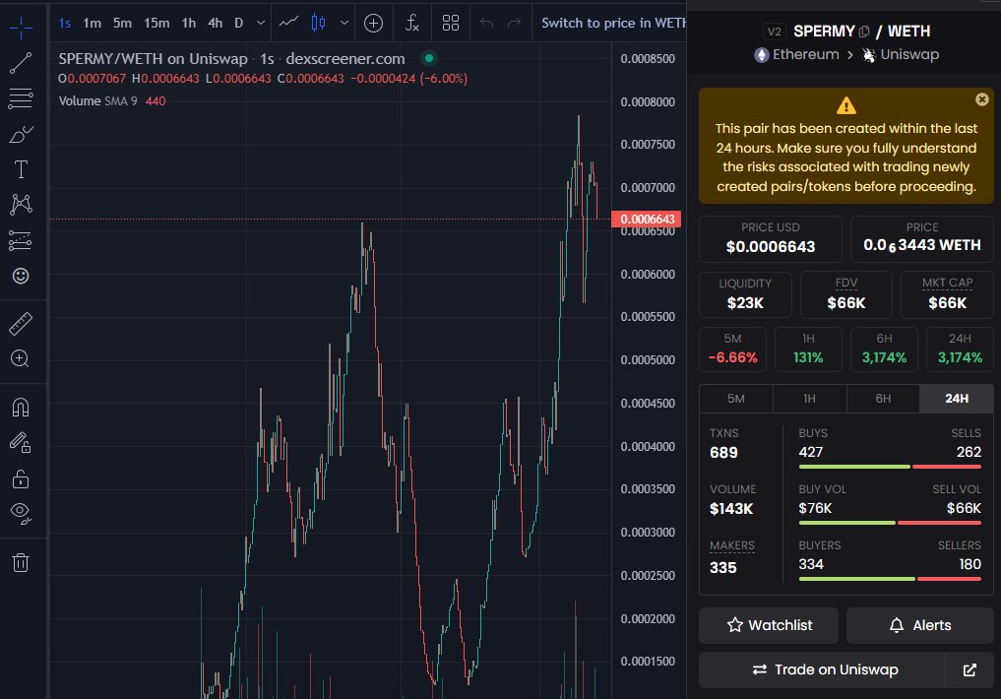
Task: Open the indicator templates grid icon
Action: pos(451,23)
